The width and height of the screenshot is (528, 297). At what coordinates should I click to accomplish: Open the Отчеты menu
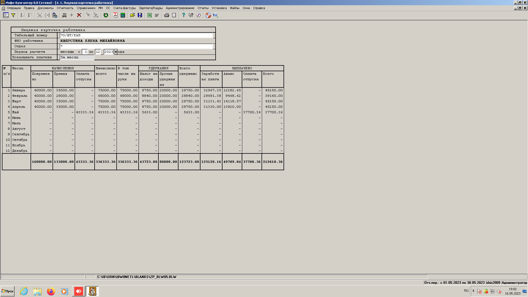tap(203, 8)
